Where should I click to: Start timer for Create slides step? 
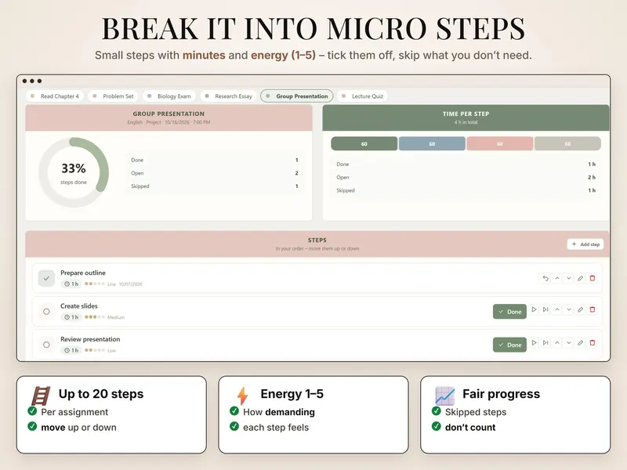click(x=534, y=309)
